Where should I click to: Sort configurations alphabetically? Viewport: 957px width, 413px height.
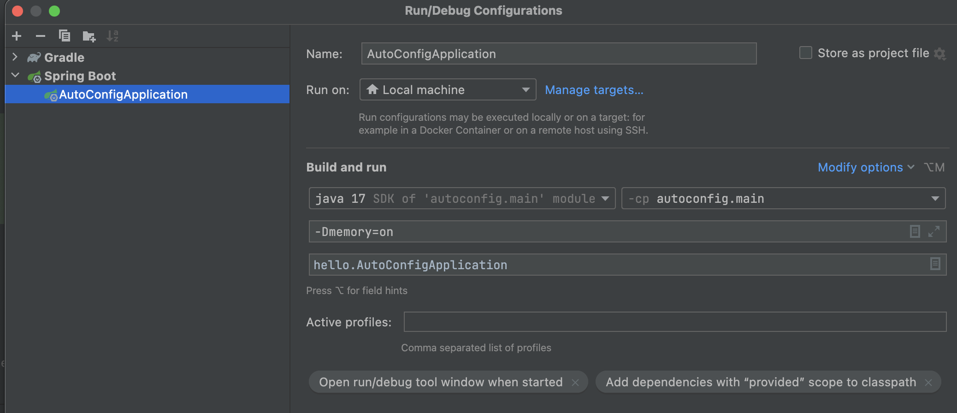(112, 36)
